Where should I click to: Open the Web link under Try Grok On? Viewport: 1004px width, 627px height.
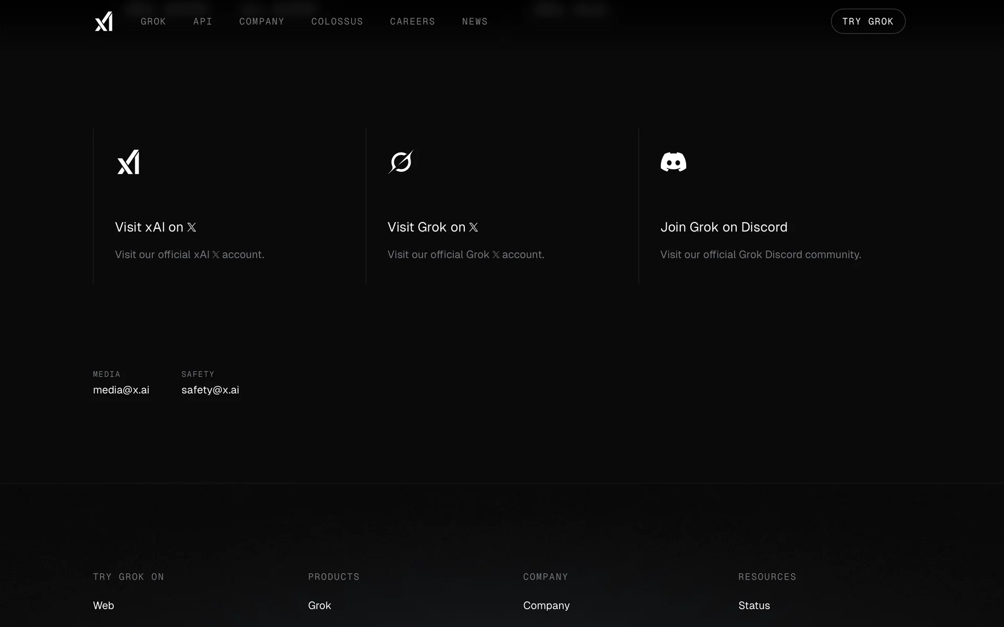coord(104,605)
